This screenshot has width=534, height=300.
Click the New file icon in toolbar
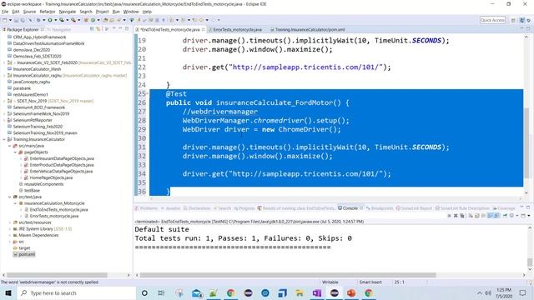tap(5, 20)
